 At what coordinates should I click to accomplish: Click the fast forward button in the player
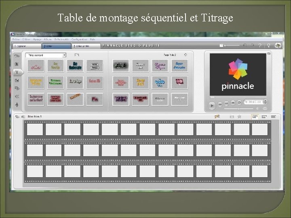233,103
